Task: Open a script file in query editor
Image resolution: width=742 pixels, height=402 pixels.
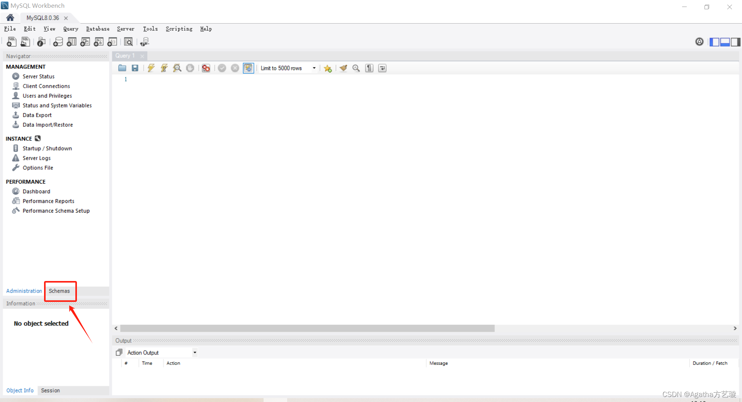Action: [122, 68]
